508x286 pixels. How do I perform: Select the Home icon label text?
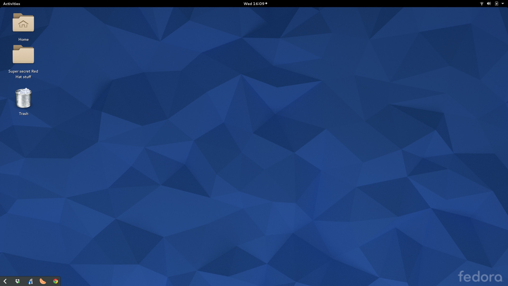coord(23,39)
